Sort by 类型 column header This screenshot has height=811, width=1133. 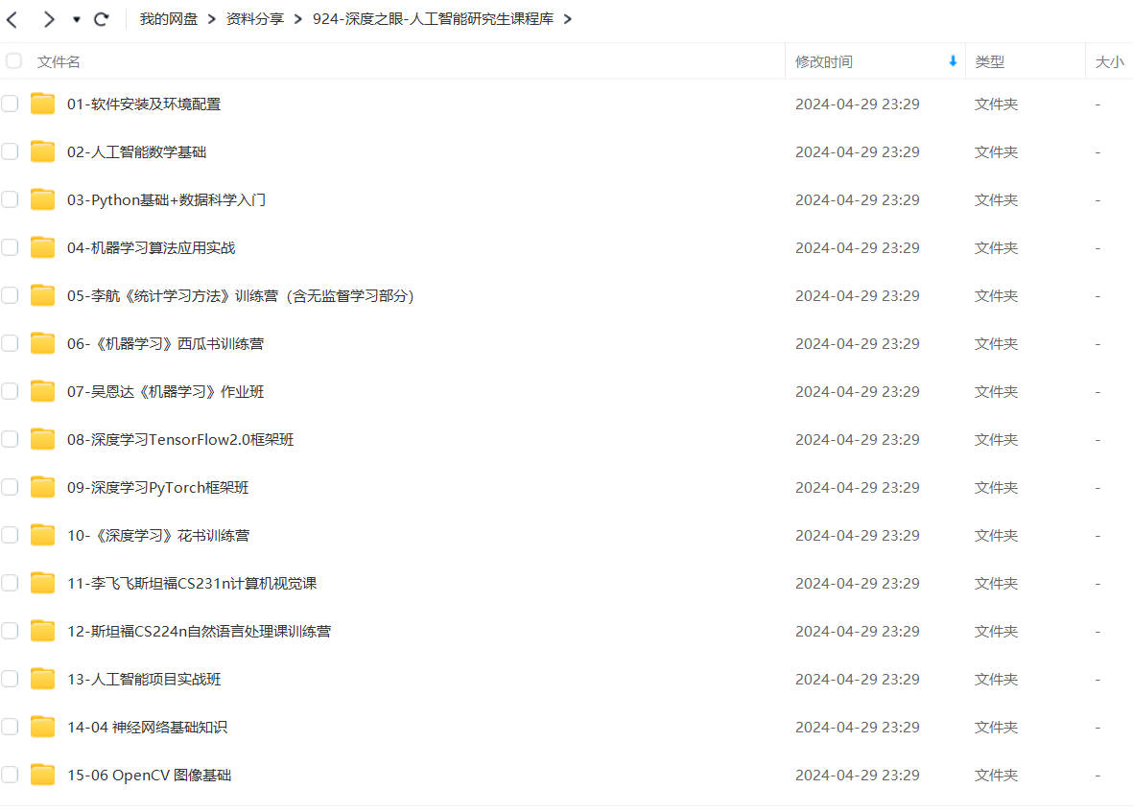(989, 62)
